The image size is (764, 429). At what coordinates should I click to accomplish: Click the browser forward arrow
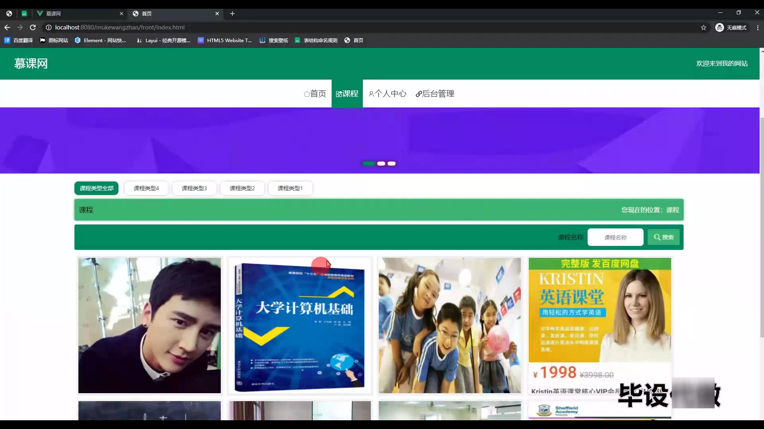click(x=20, y=27)
